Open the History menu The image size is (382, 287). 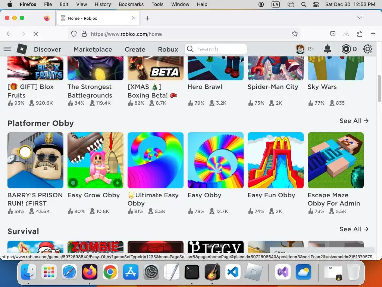coord(103,4)
